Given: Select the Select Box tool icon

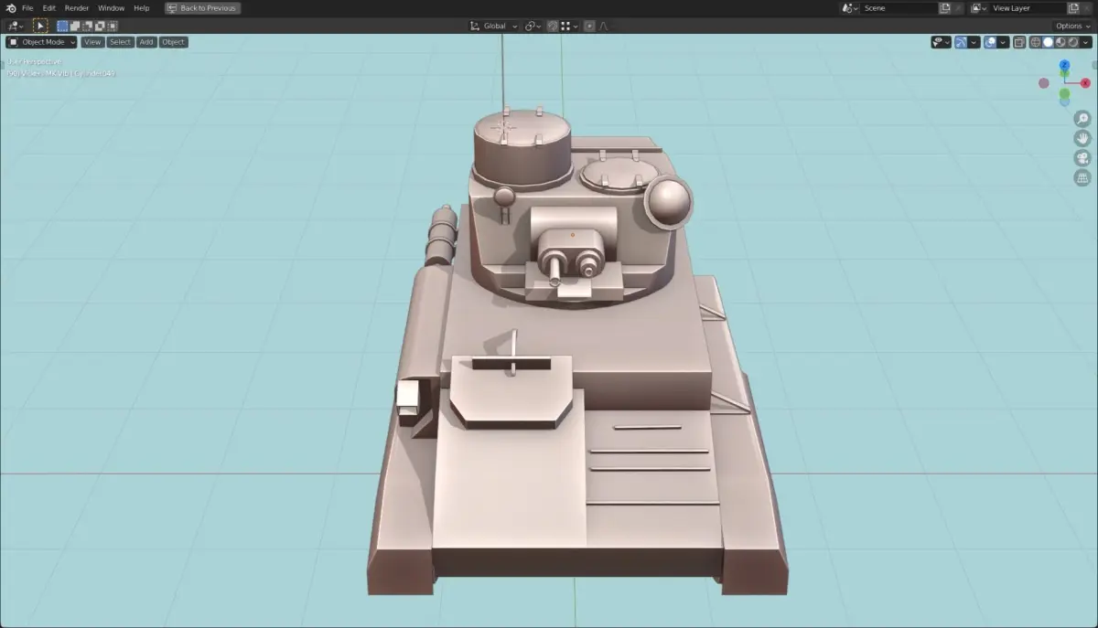Looking at the screenshot, I should point(41,26).
